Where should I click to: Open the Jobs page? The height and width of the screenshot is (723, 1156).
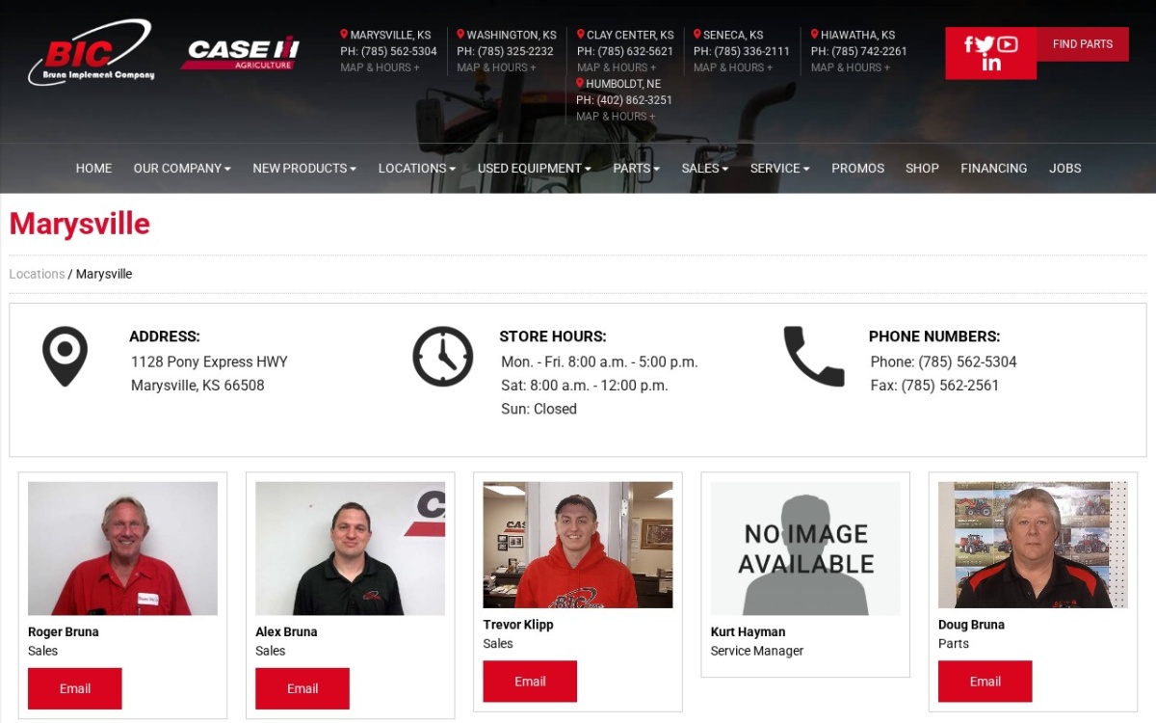[1065, 168]
